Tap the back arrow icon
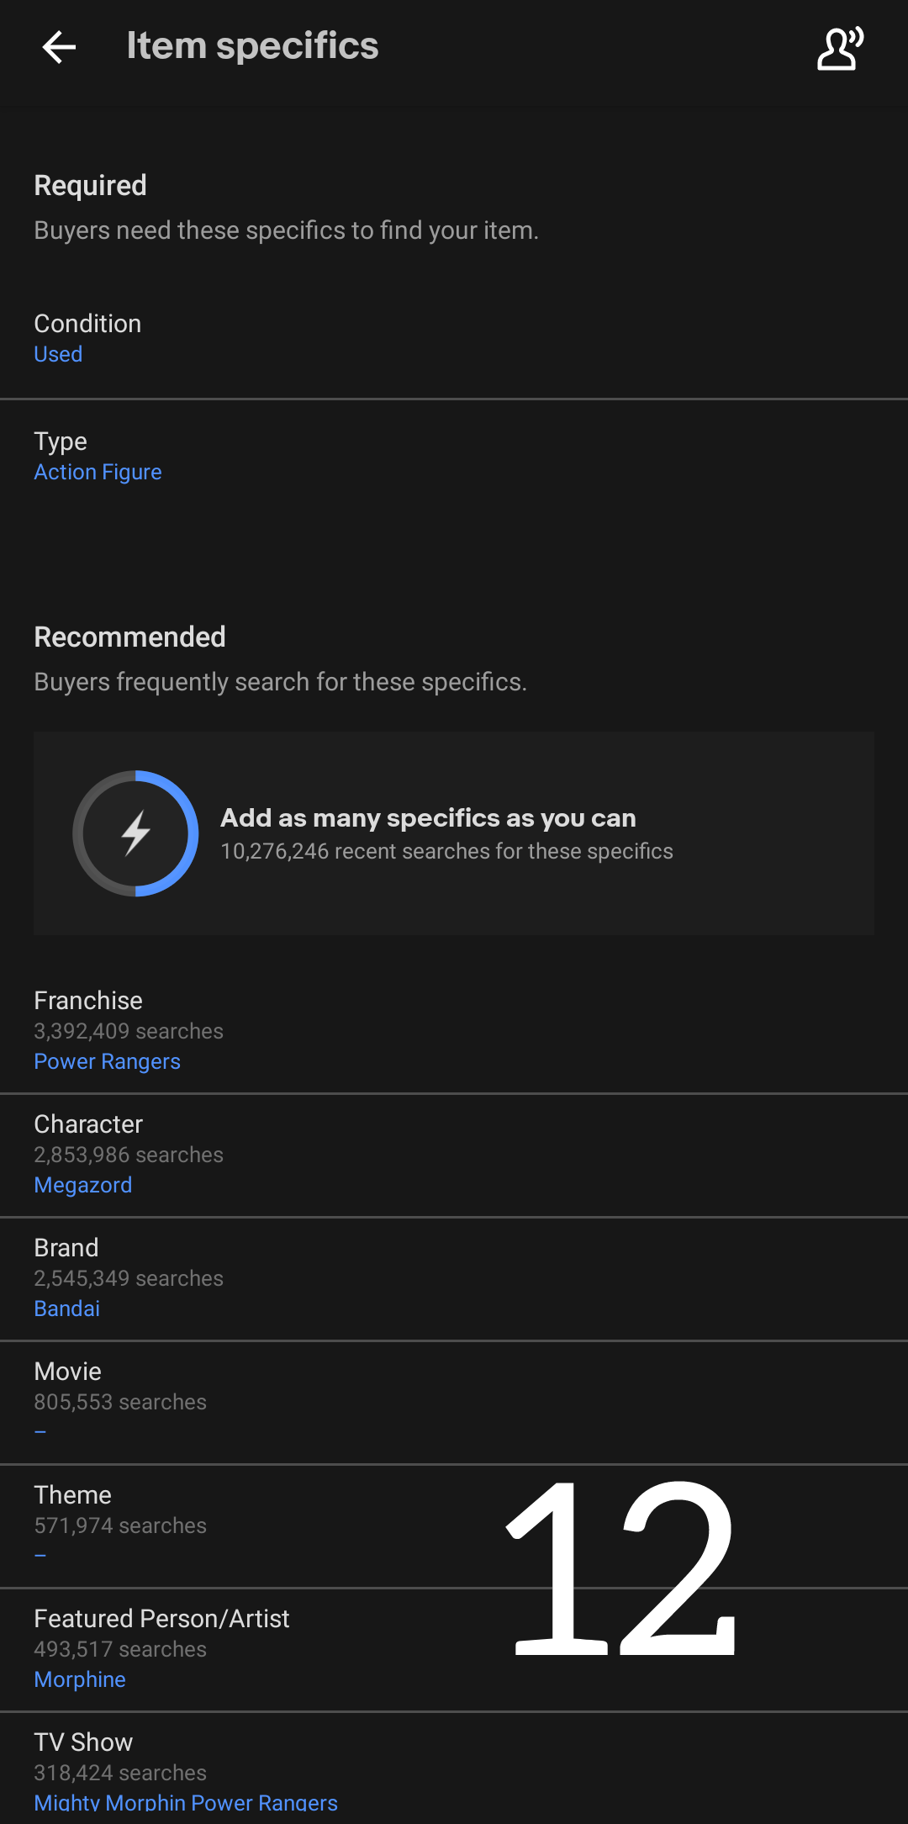Viewport: 908px width, 1824px height. point(59,47)
